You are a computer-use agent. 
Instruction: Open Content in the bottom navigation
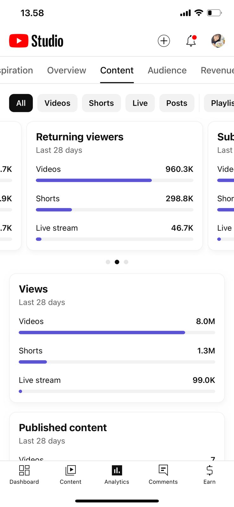tap(71, 474)
